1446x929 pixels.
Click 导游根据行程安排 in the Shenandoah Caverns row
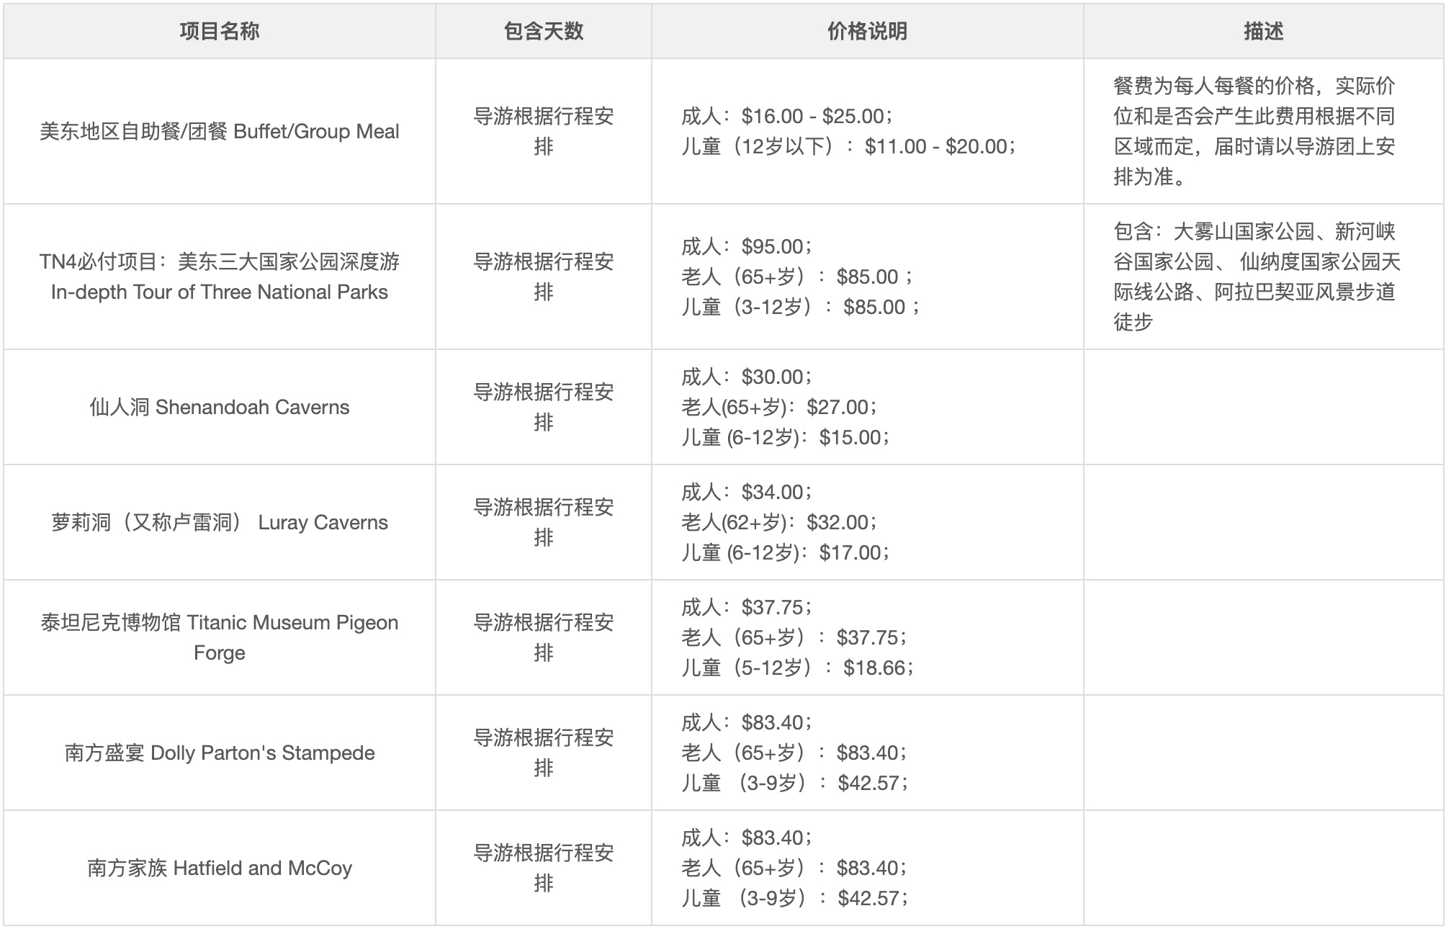[543, 407]
